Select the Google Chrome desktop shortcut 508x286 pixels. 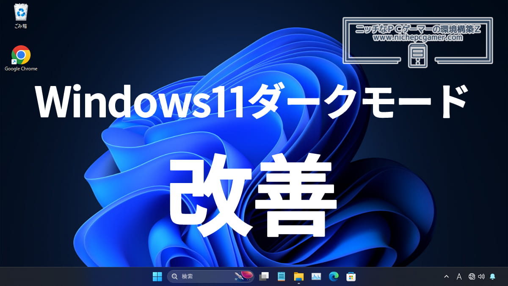21,55
